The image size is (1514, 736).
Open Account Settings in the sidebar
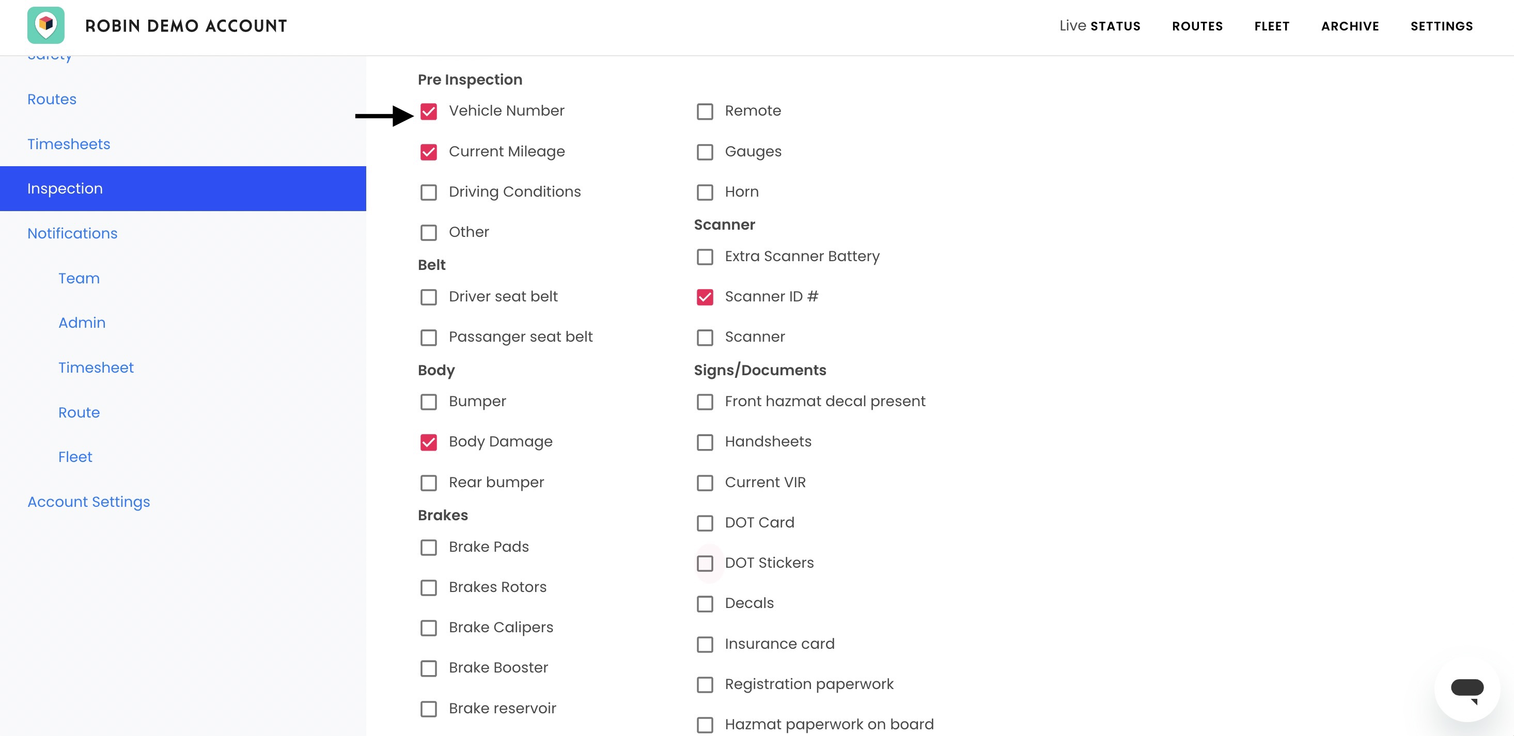coord(89,502)
